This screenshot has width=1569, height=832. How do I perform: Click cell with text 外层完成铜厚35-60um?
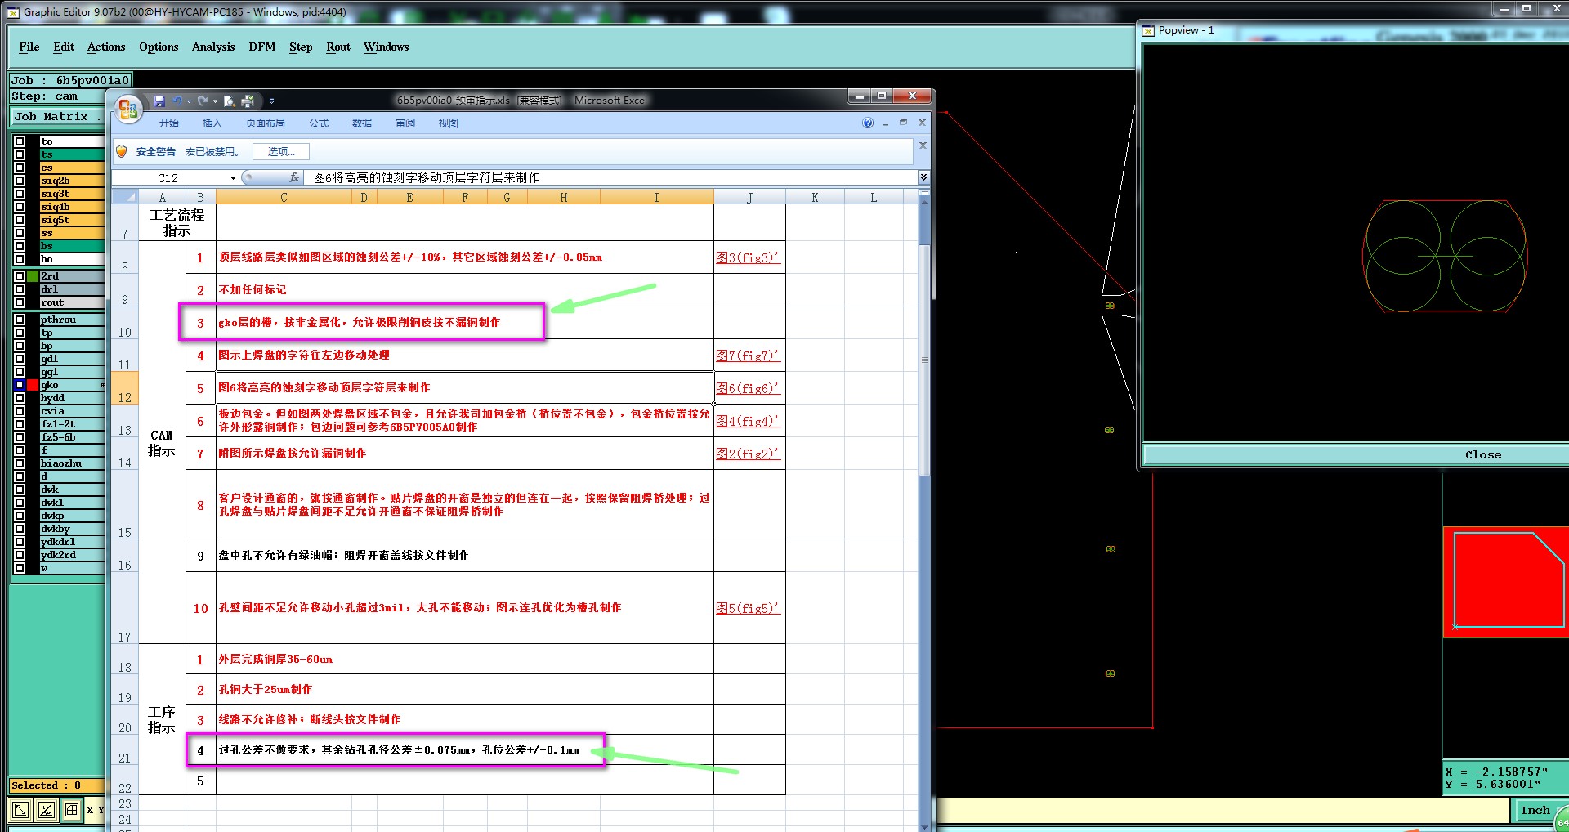(464, 659)
